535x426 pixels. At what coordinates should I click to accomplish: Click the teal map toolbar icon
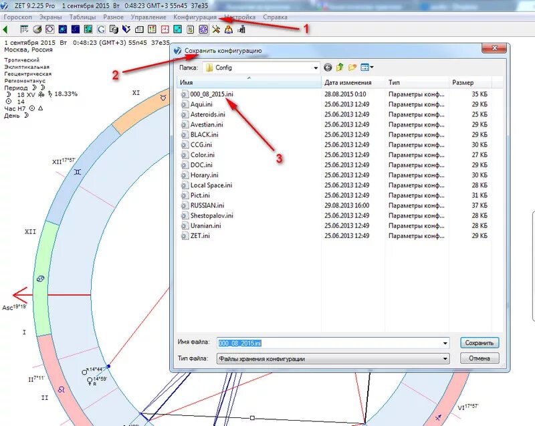88,29
